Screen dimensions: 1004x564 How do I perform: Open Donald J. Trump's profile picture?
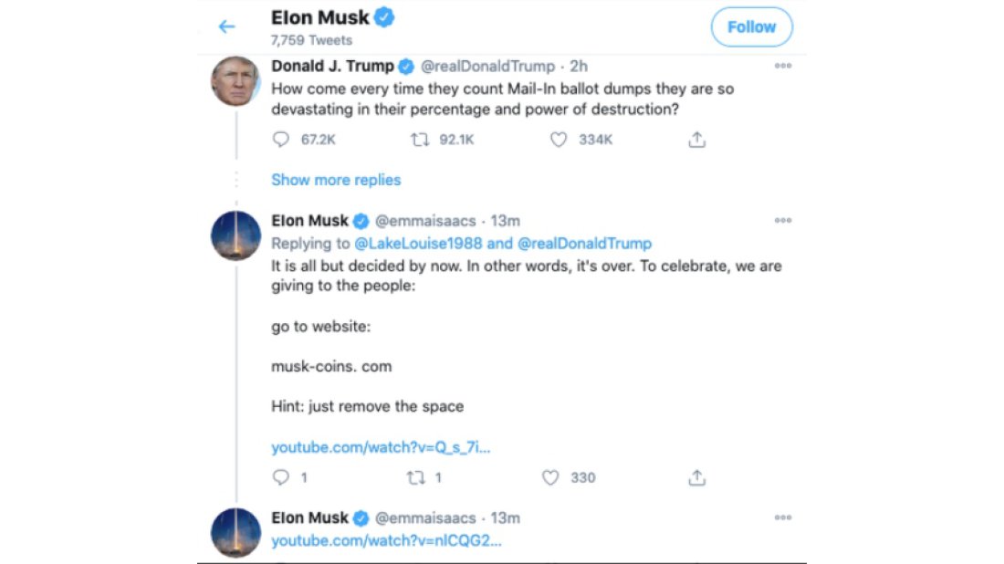point(235,80)
